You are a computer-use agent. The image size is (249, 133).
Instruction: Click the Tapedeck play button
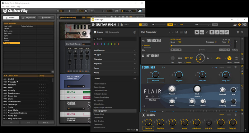tap(176, 49)
